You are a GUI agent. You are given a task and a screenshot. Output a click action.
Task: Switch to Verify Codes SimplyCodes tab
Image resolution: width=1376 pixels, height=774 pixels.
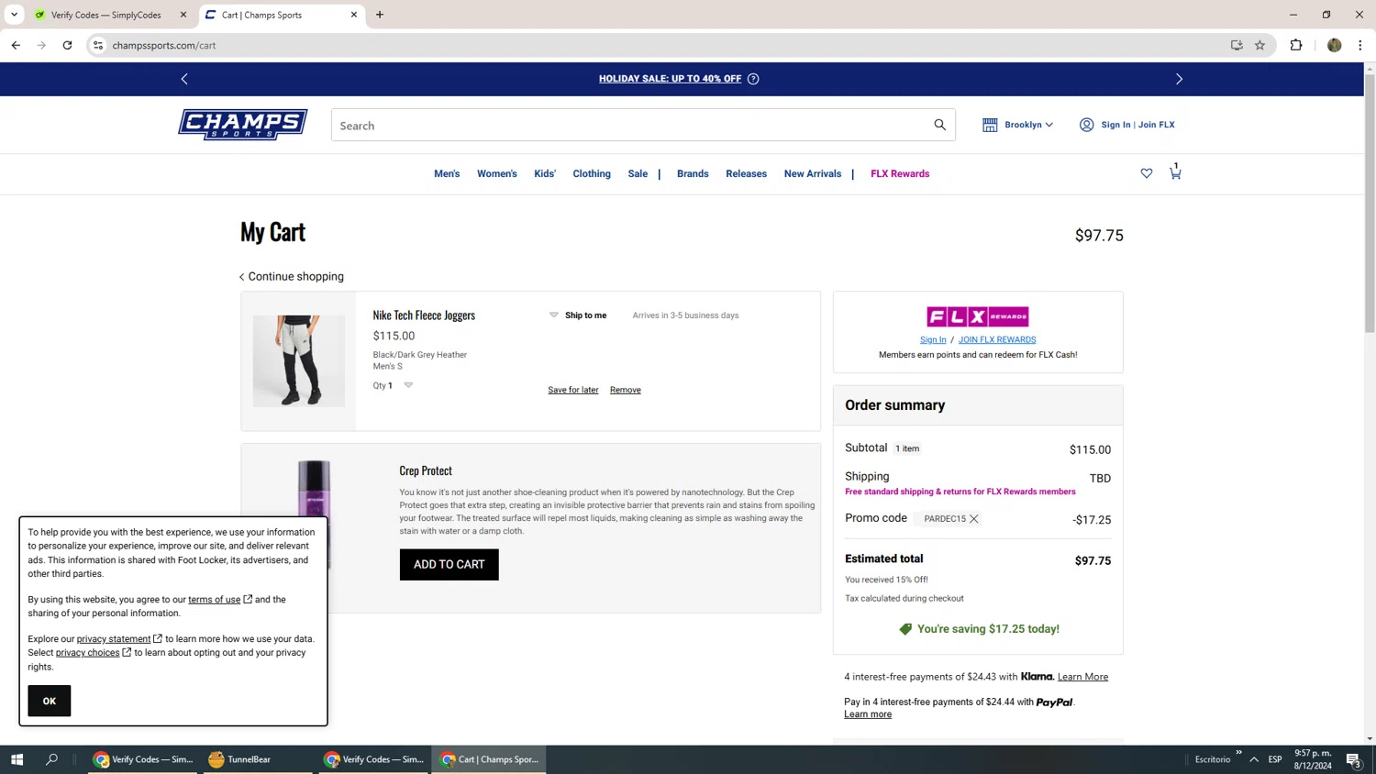(105, 15)
